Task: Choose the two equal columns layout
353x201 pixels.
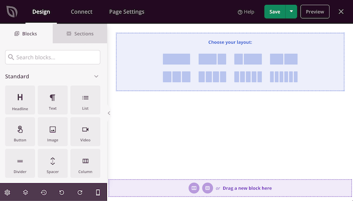Action: (283, 59)
